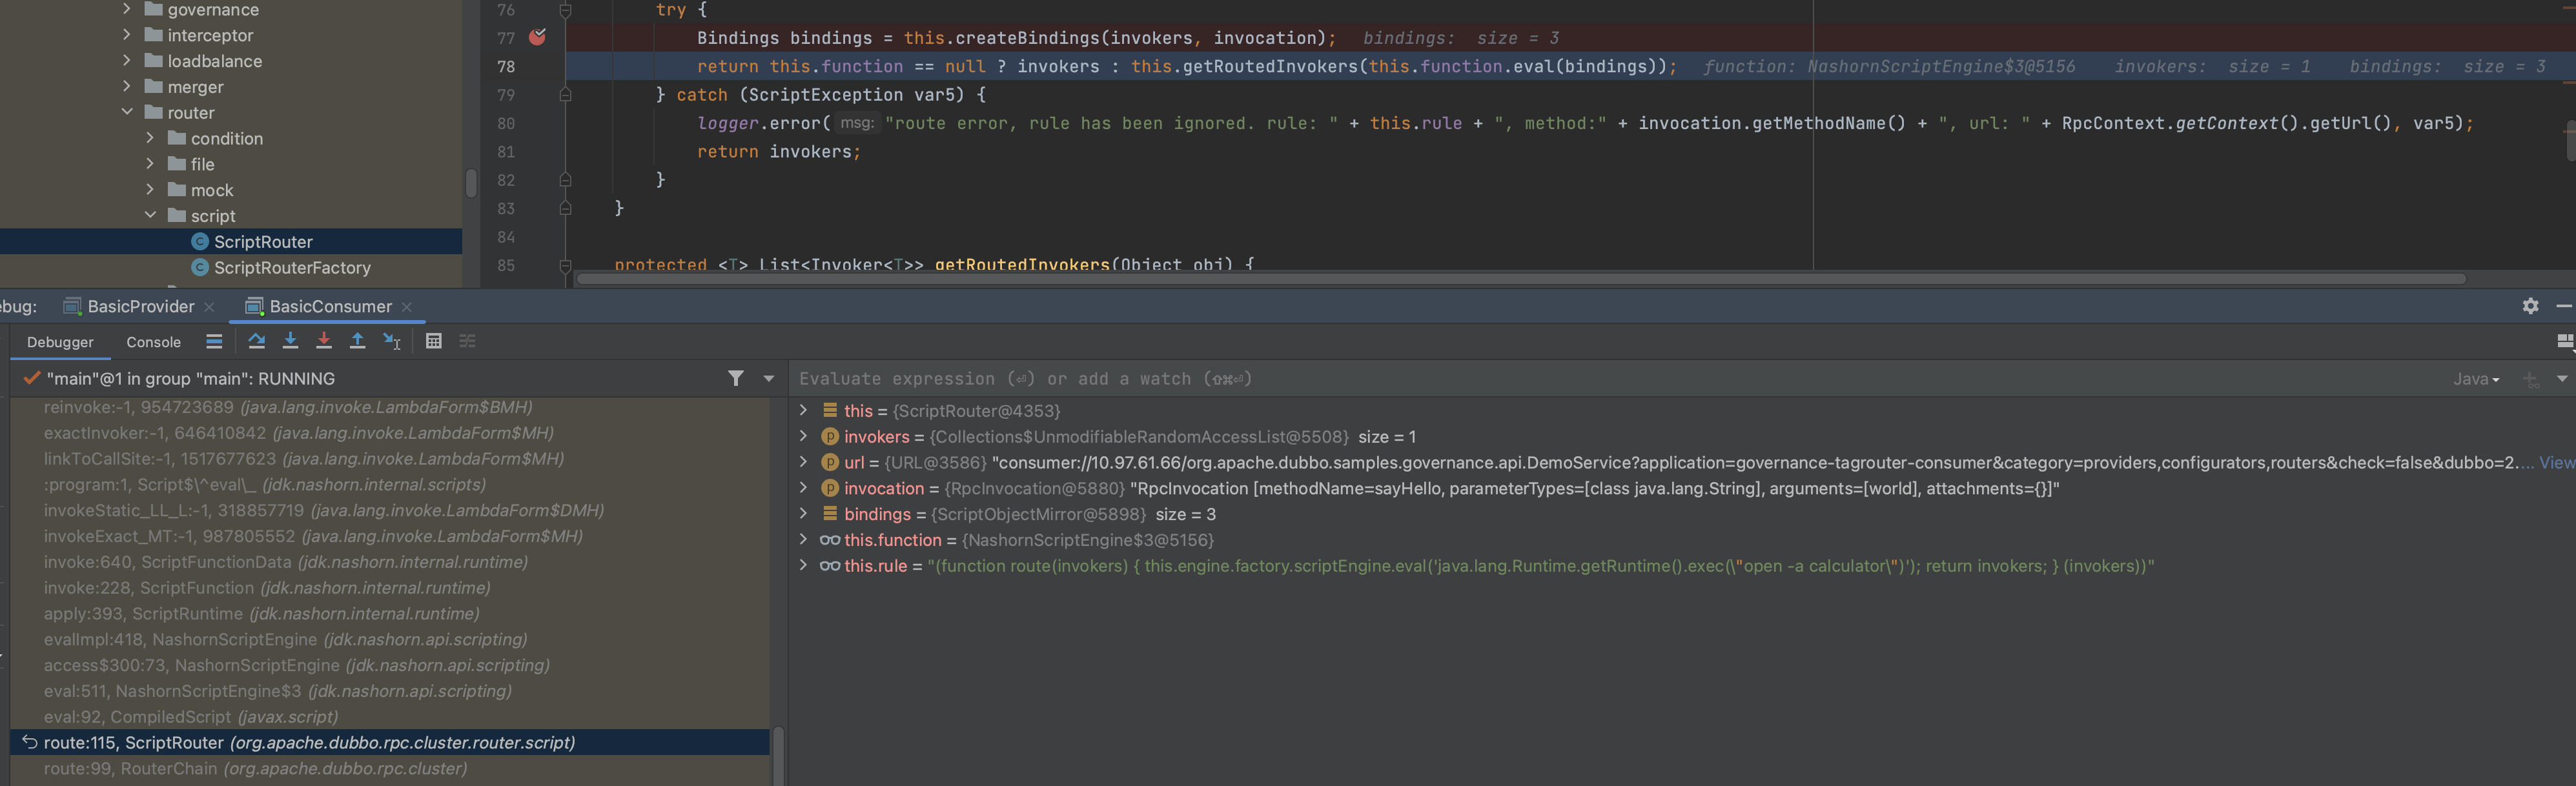Expand the invokers variable node
This screenshot has width=2576, height=786.
click(x=803, y=436)
